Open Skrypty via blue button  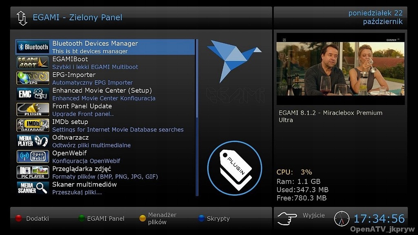[214, 219]
